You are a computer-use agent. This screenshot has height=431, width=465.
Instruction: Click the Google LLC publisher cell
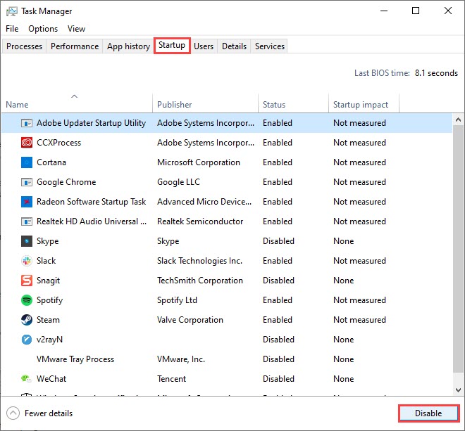pos(178,182)
